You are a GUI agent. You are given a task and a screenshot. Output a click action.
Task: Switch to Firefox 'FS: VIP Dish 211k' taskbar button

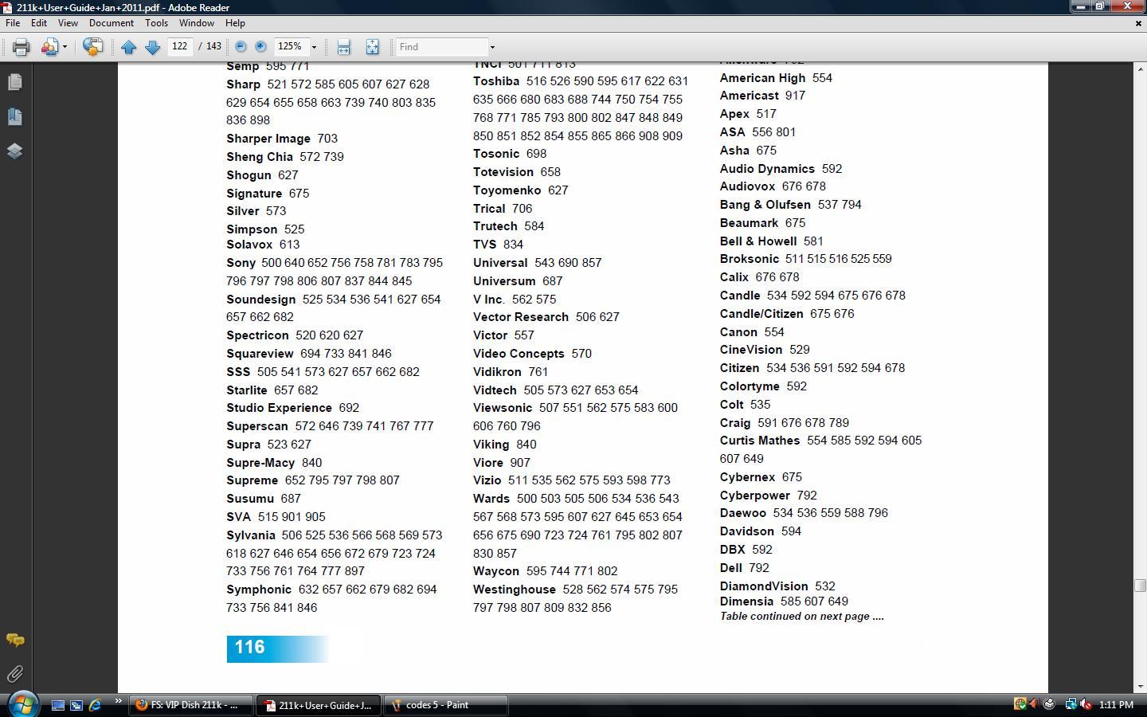(x=191, y=705)
